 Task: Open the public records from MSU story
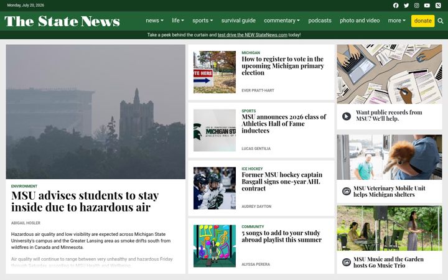coord(389,116)
